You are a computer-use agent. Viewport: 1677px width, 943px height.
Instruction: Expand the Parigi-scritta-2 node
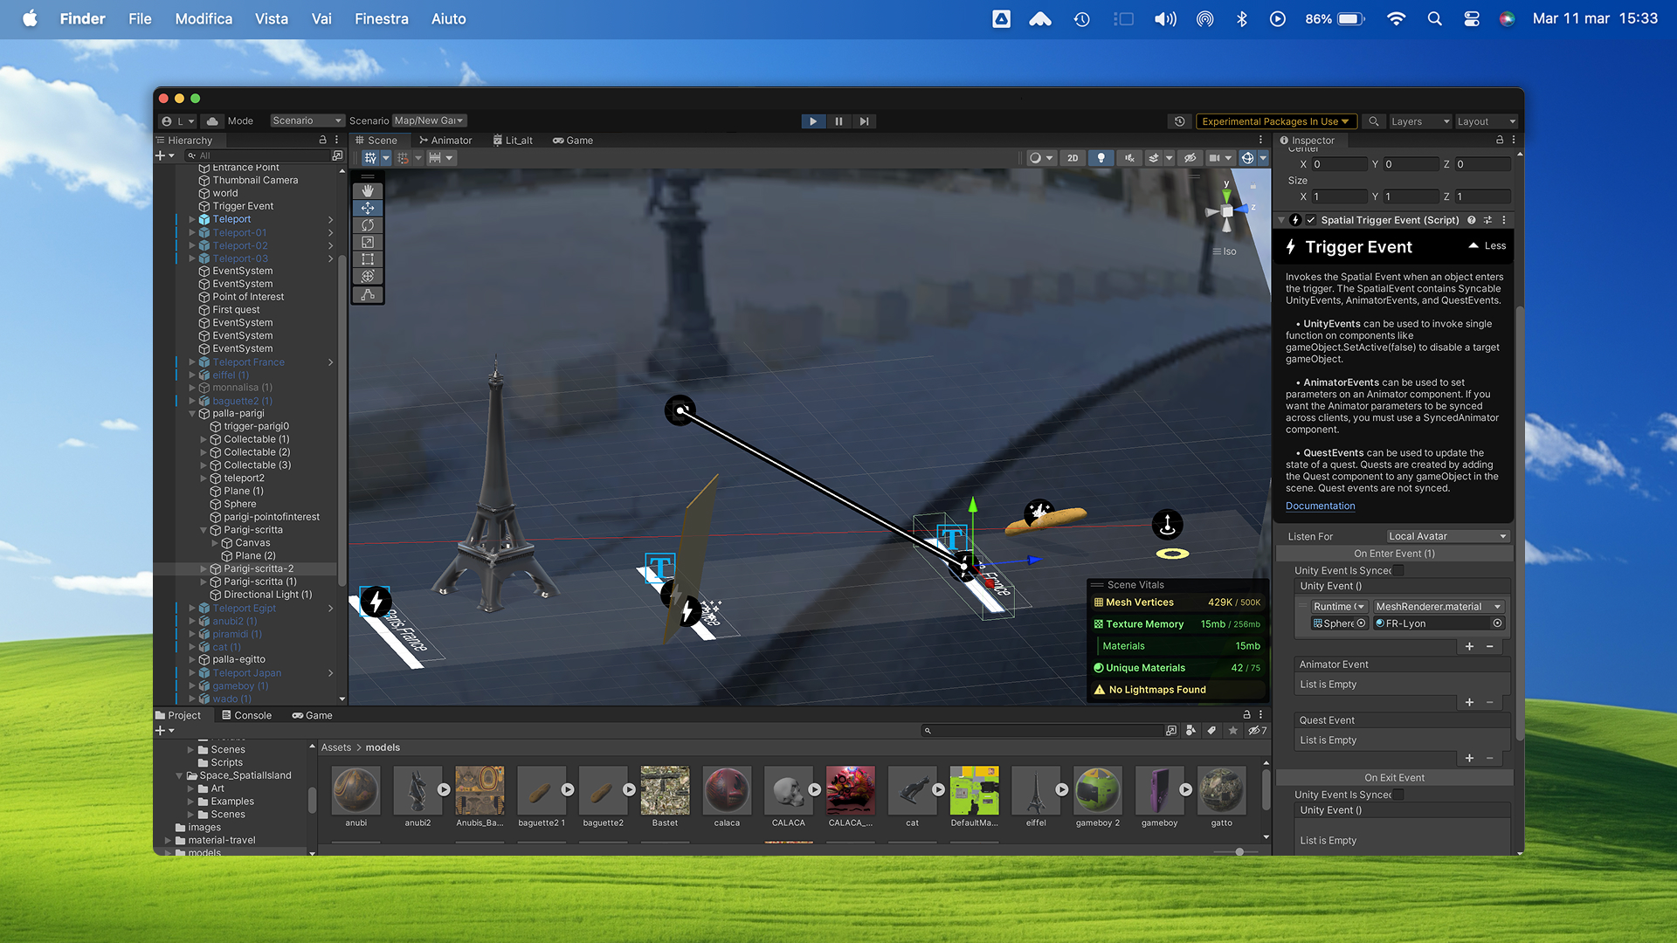(204, 568)
